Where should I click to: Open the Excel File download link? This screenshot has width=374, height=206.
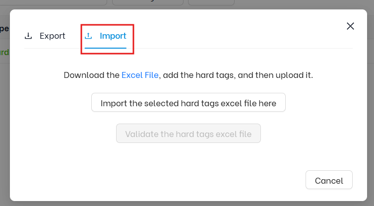click(x=140, y=75)
